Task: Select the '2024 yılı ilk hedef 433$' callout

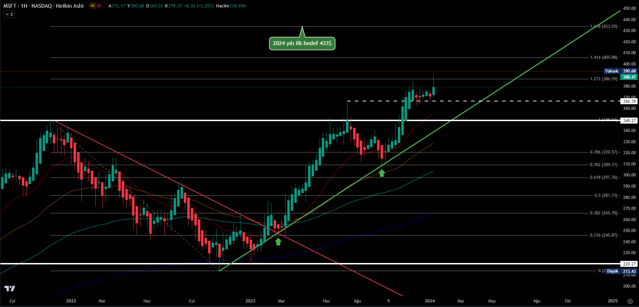Action: coord(302,43)
